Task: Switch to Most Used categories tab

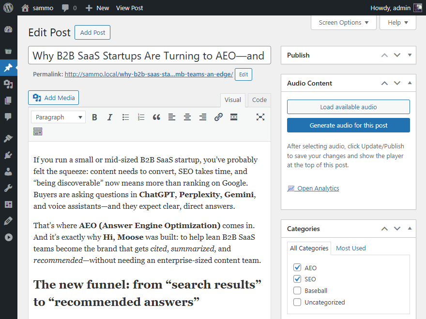Action: [x=350, y=248]
